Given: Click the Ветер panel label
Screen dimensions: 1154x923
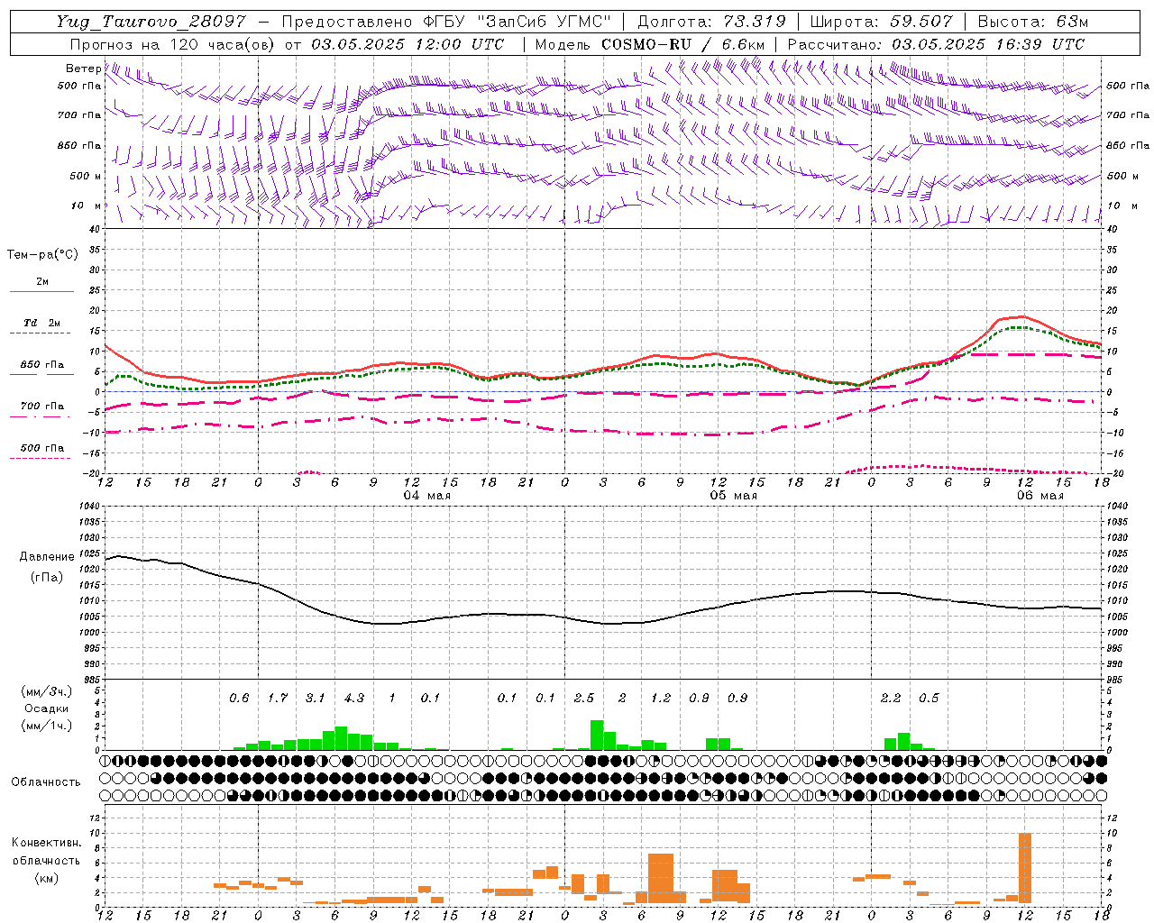Looking at the screenshot, I should coord(83,69).
